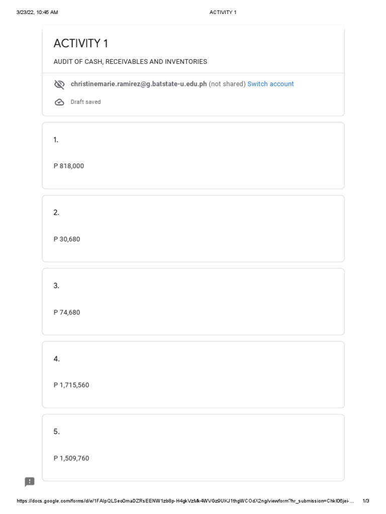386x514 pixels.
Task: Click the ACTIVITY 1 form title
Action: point(81,44)
